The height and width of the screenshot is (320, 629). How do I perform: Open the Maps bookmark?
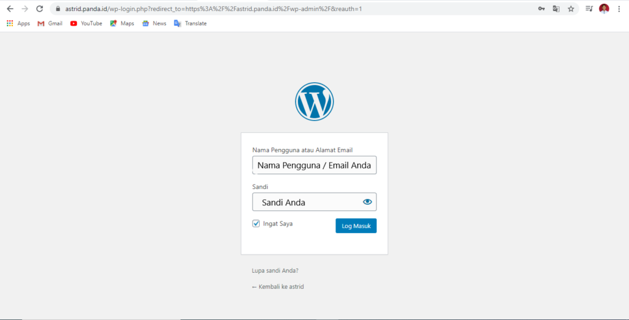122,24
